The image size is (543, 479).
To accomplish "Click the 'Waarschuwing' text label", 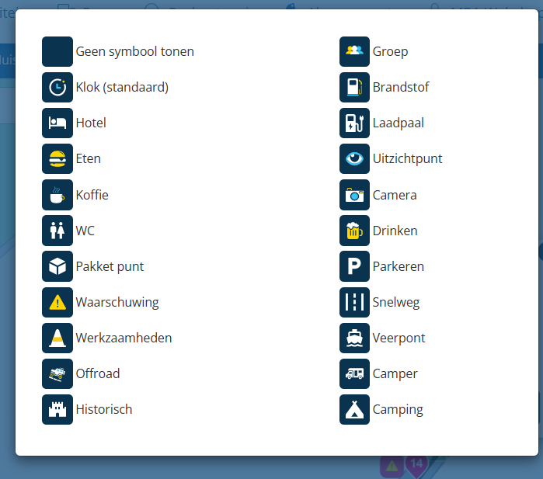I will point(117,303).
